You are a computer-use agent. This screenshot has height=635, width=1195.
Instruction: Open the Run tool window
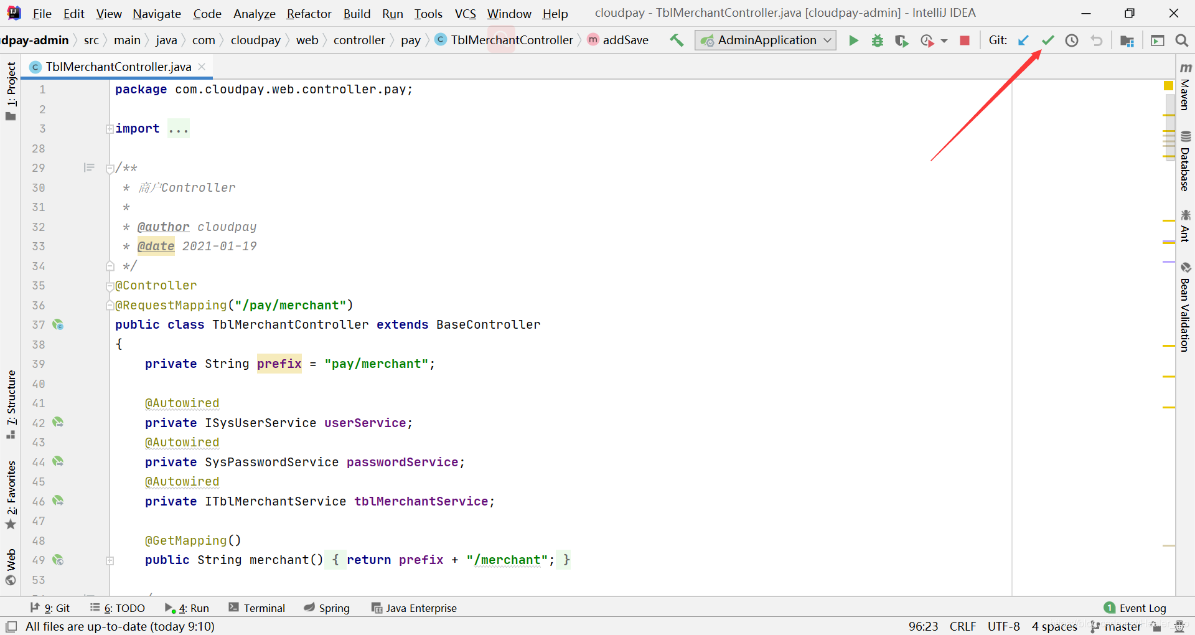(187, 608)
